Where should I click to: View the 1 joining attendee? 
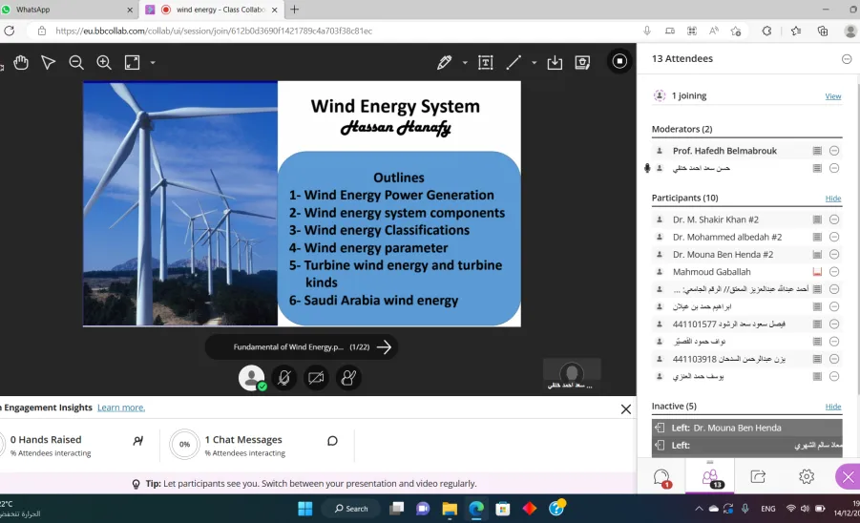pos(832,96)
